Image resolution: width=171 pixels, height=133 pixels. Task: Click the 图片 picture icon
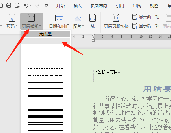tap(79, 18)
